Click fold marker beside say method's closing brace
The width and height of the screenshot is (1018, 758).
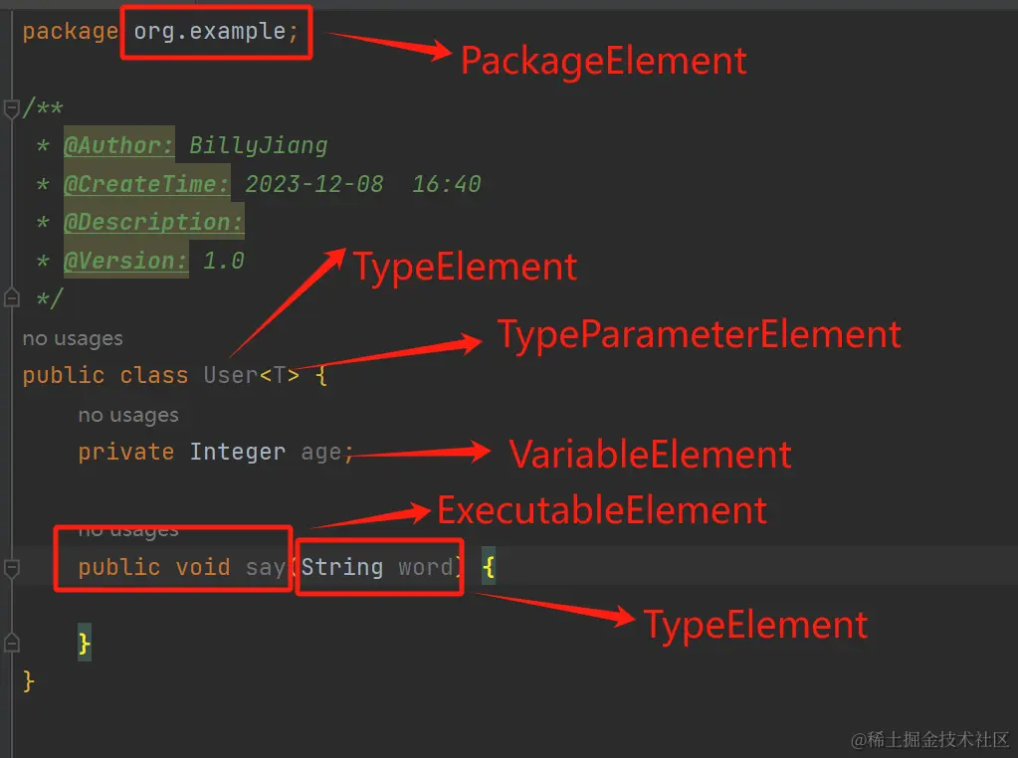point(11,643)
